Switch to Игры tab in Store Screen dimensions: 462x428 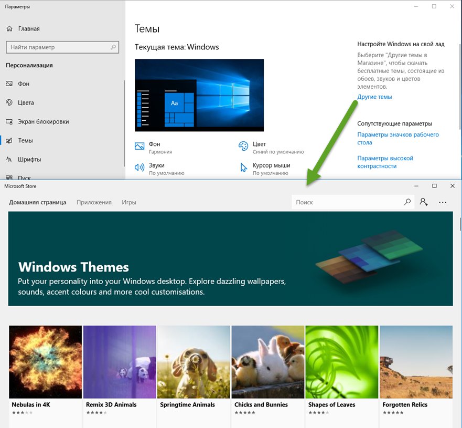point(129,202)
